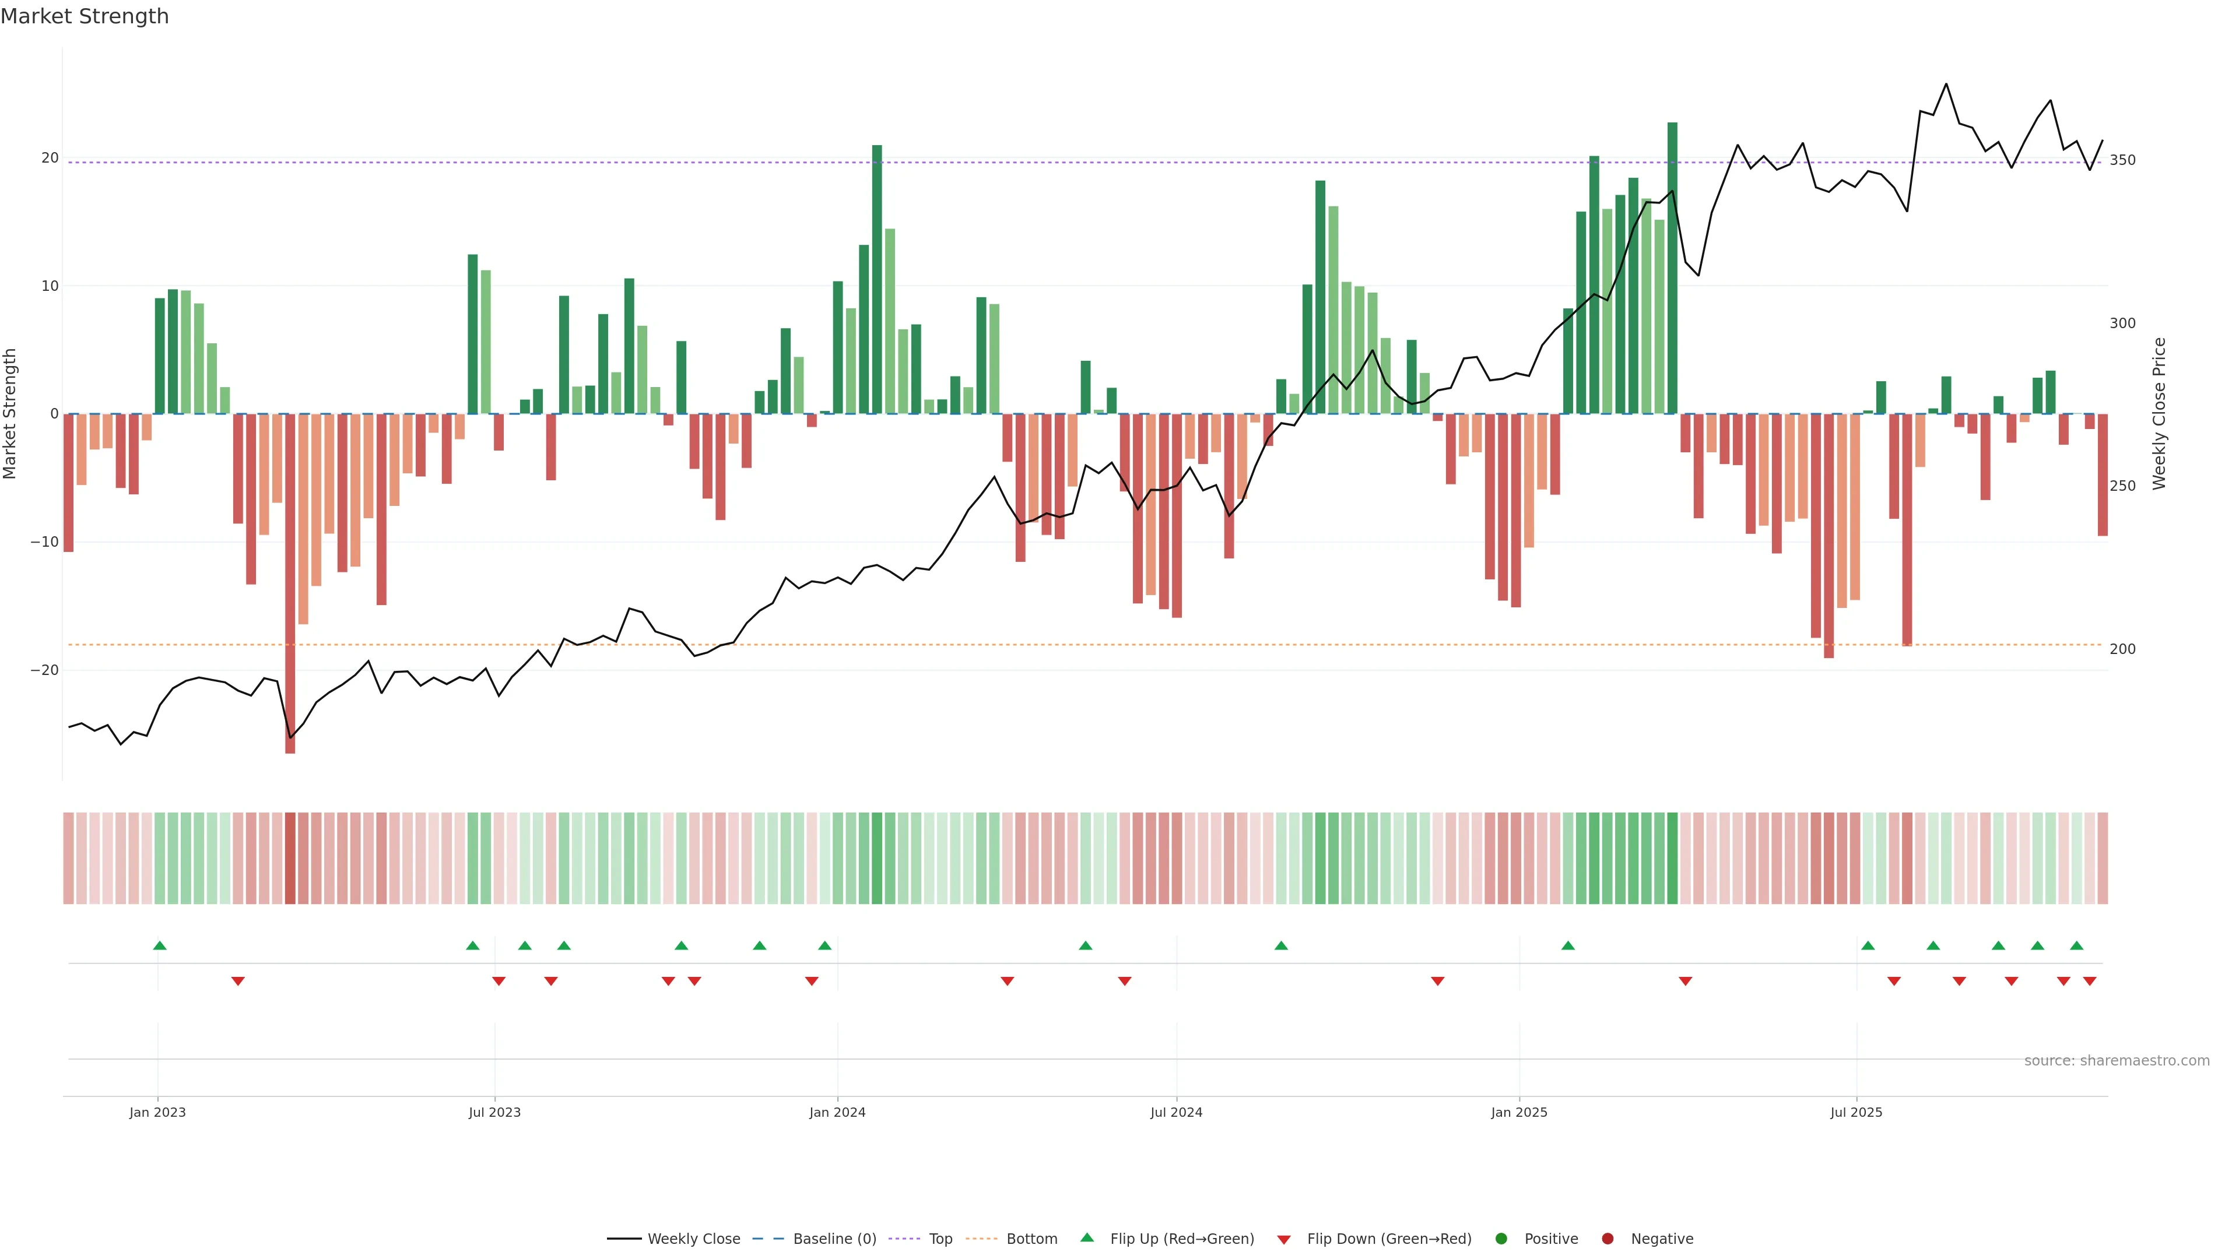
Task: Click the Flip Up green triangle legend icon
Action: coord(1086,1237)
